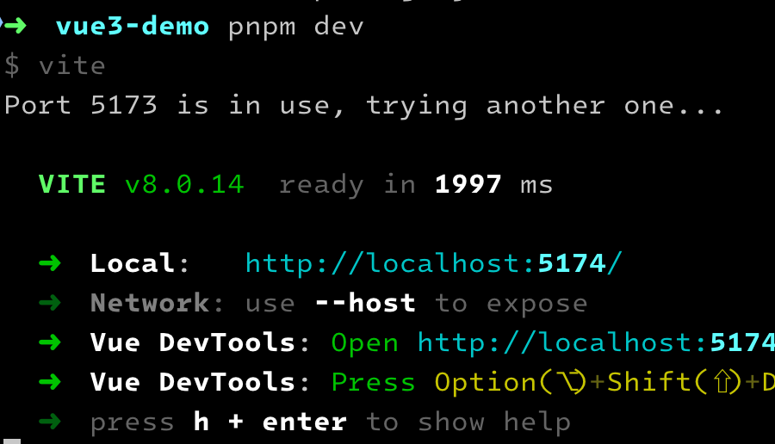Click the 'Network:' label
This screenshot has height=444, width=775.
(x=158, y=303)
